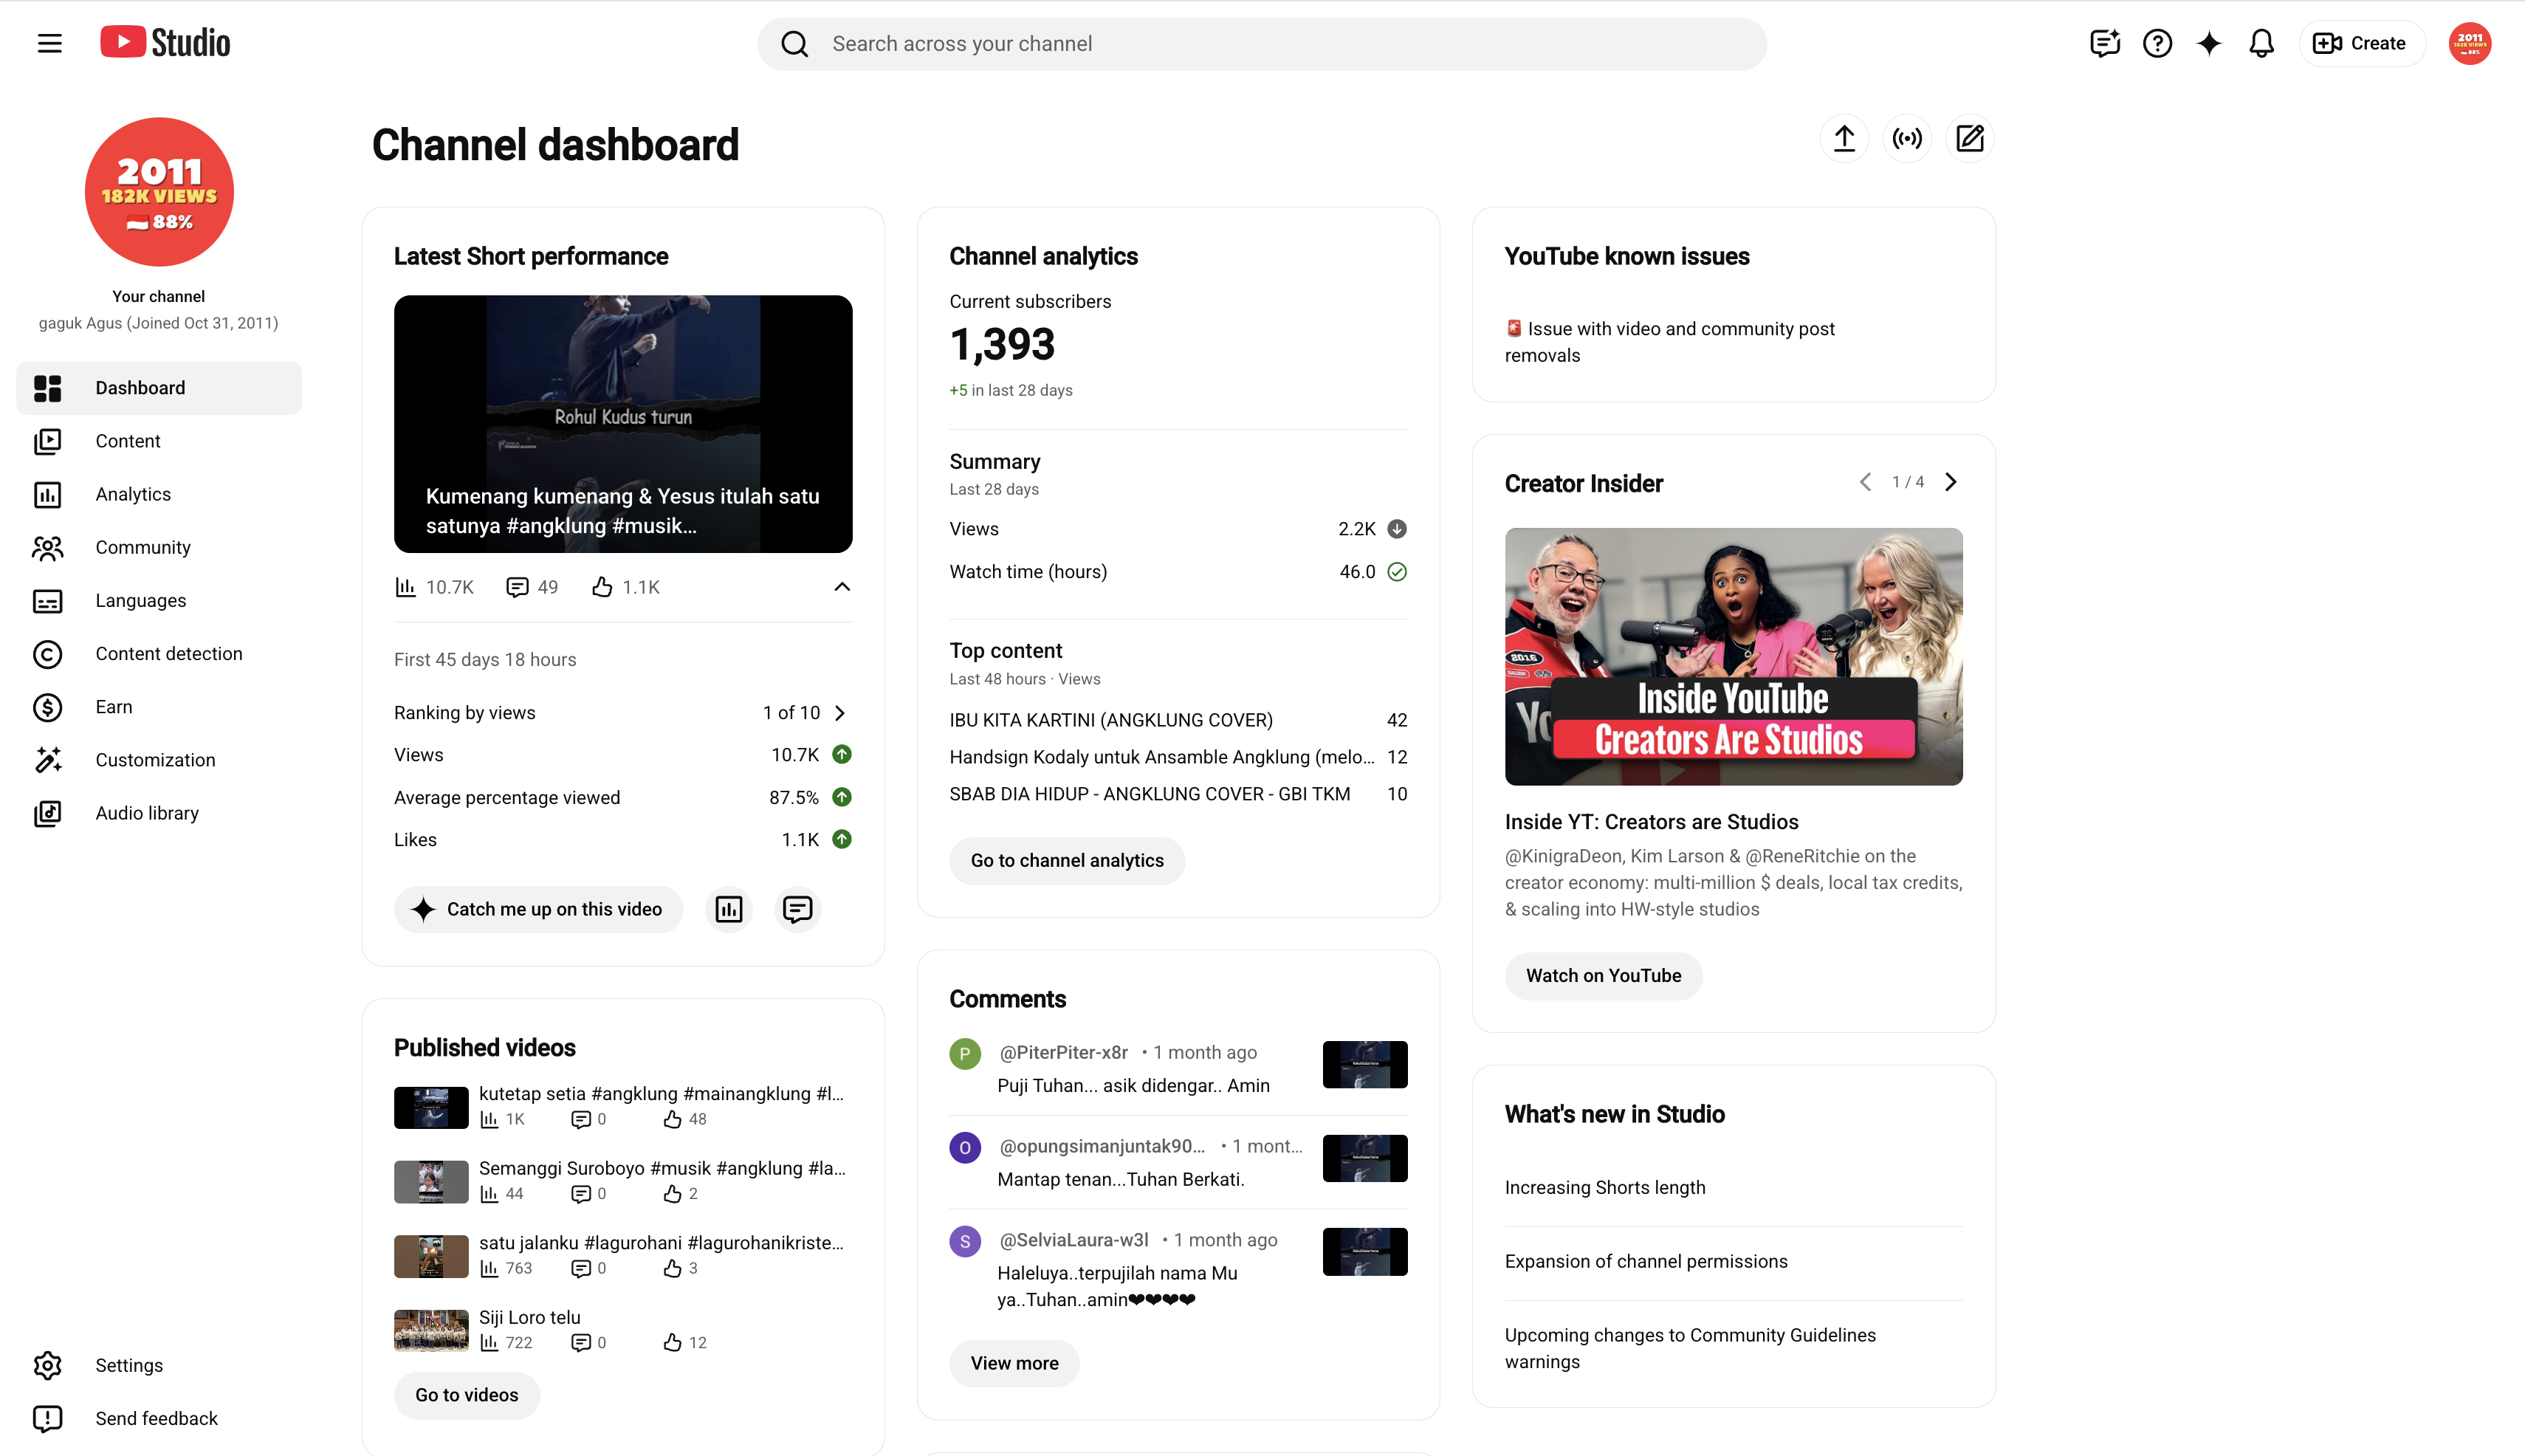Click the create post pencil icon
This screenshot has width=2525, height=1456.
tap(1970, 138)
